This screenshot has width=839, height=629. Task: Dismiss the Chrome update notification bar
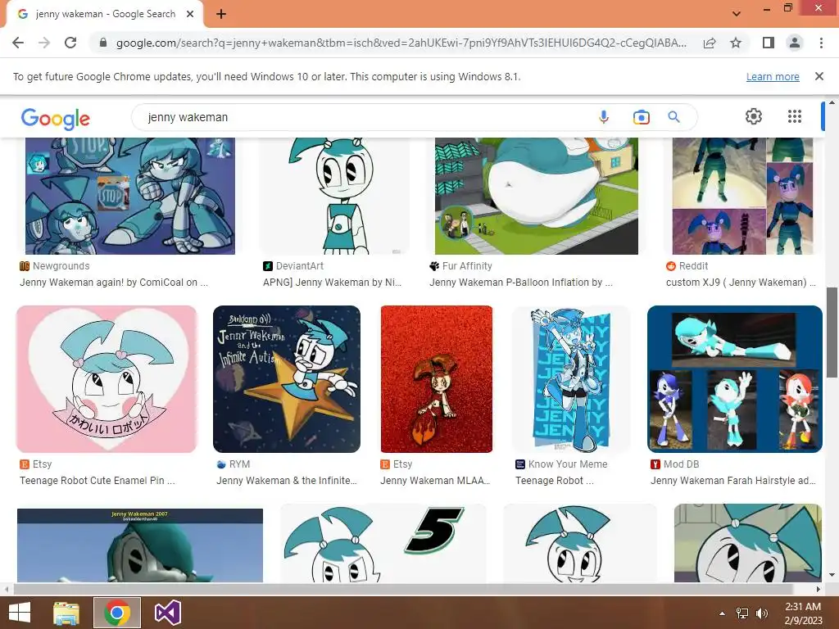point(819,76)
